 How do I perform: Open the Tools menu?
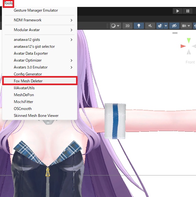[x=8, y=3]
